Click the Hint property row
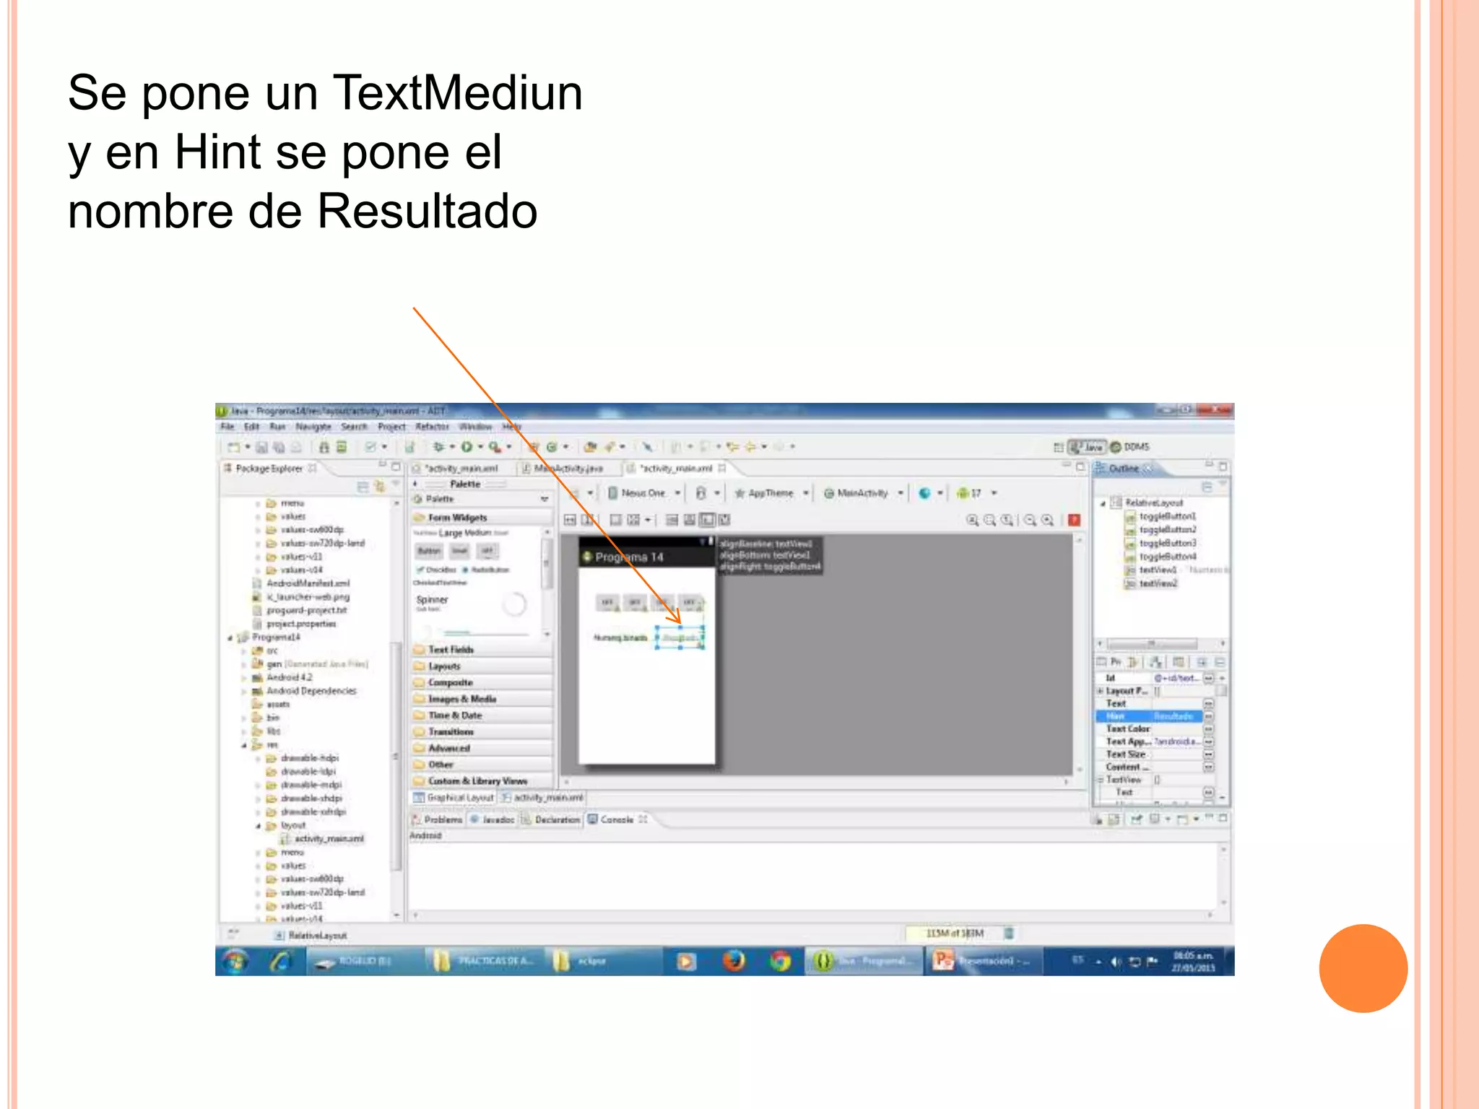Image resolution: width=1479 pixels, height=1109 pixels. click(x=1155, y=716)
